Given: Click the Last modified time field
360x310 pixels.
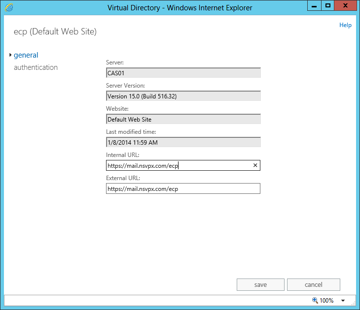Looking at the screenshot, I should (x=183, y=142).
